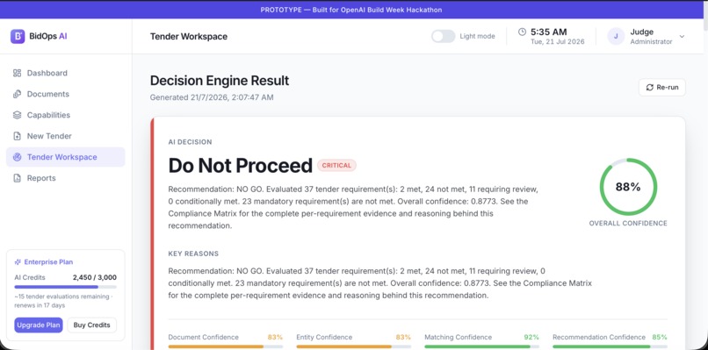Click the Upgrade Plan button
The height and width of the screenshot is (350, 708).
[x=39, y=325]
